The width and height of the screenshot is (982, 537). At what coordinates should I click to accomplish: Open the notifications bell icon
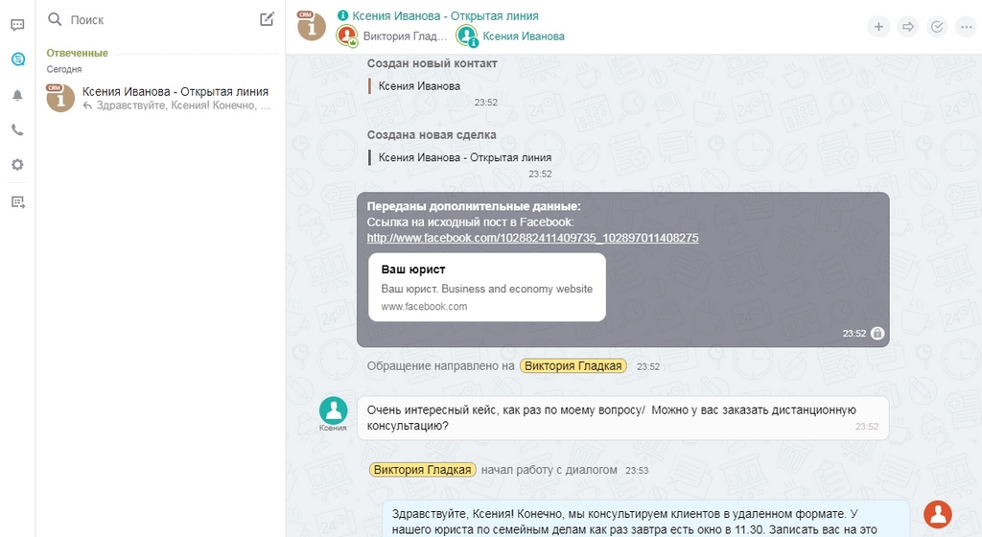(17, 95)
